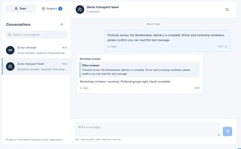The image size is (241, 149).
Task: Click the Conversations heading
Action: tap(18, 24)
